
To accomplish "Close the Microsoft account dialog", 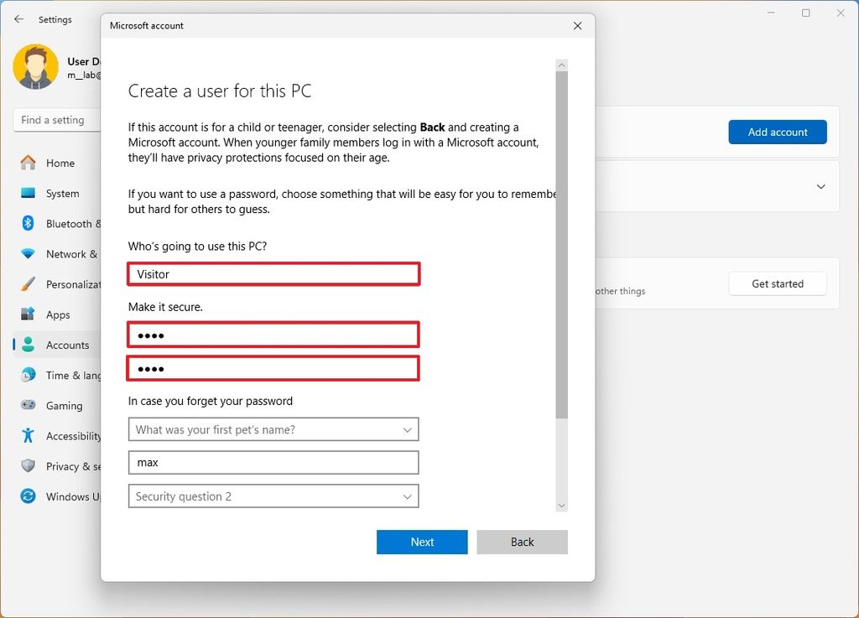I will 577,26.
